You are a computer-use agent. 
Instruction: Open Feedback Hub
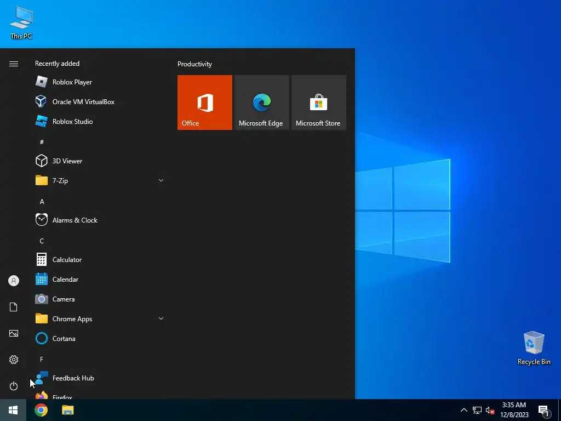point(100,378)
